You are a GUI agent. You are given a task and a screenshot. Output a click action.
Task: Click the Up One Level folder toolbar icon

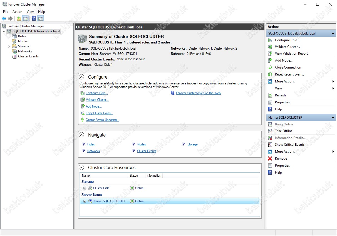(x=19, y=19)
